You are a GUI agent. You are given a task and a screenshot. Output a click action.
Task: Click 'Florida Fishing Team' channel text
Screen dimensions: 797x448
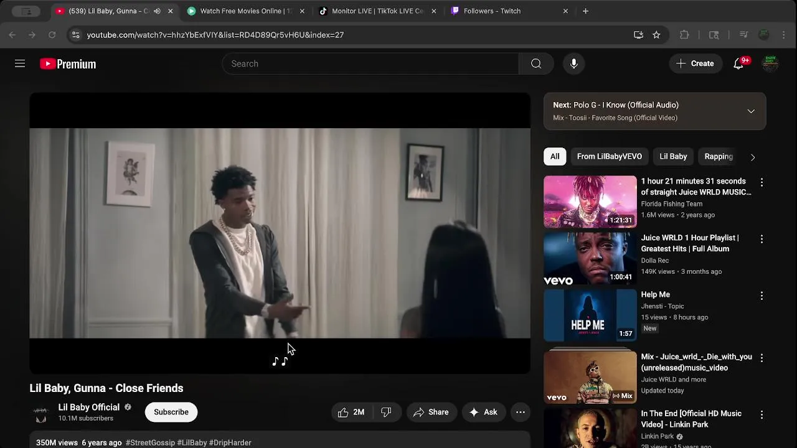tap(672, 203)
